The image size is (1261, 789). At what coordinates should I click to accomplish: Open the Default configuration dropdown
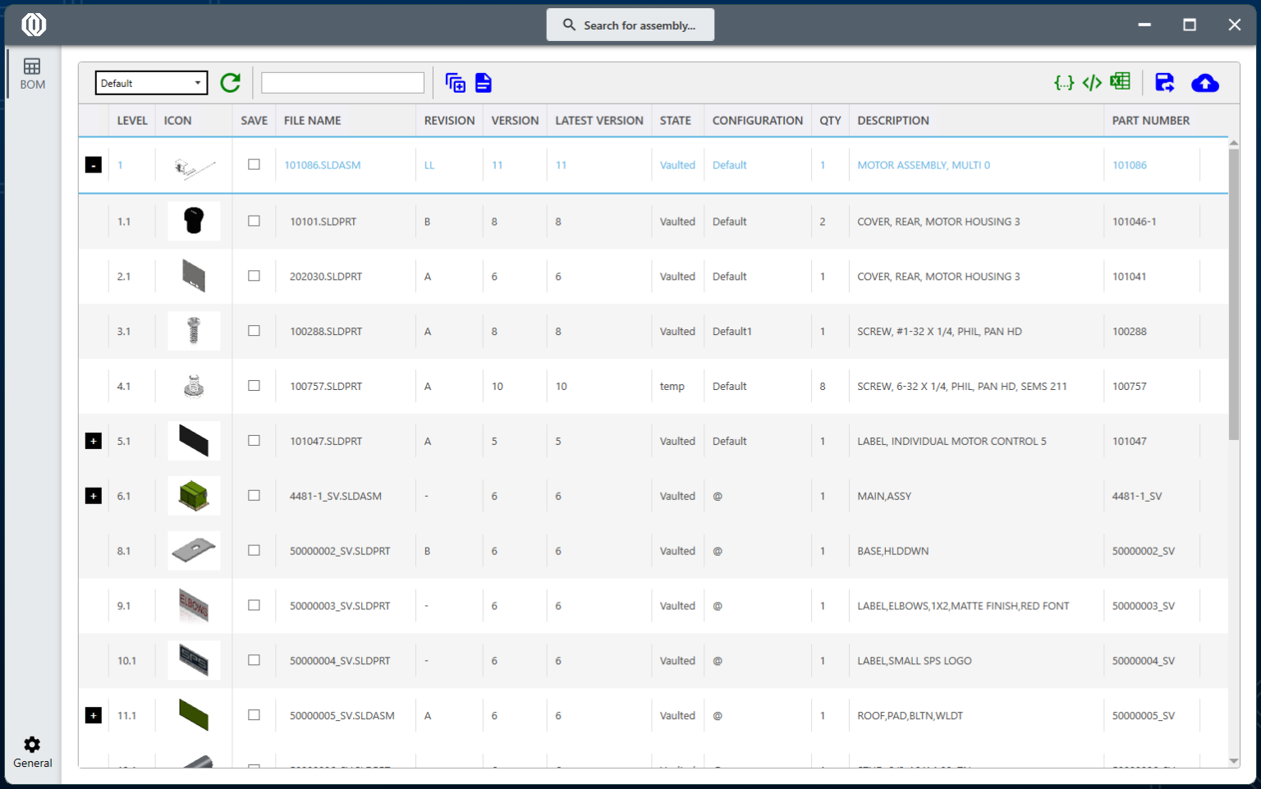click(151, 82)
